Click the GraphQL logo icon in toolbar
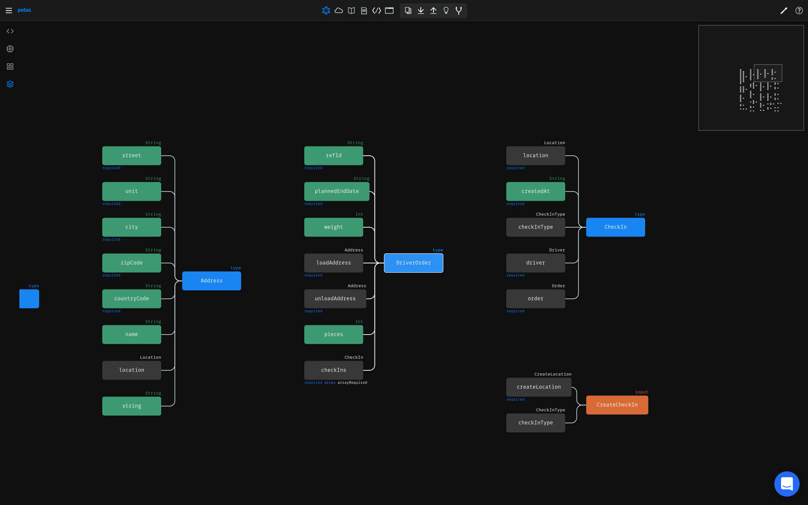Viewport: 808px width, 505px height. tap(326, 11)
